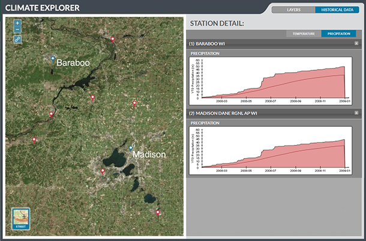Click the 2008-07 label on the Madison chart

pyautogui.click(x=271, y=171)
